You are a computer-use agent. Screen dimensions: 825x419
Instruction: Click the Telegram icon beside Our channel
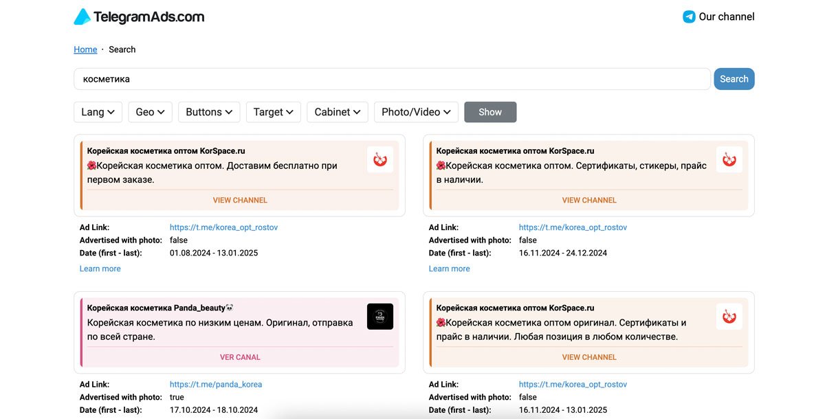[x=689, y=17]
